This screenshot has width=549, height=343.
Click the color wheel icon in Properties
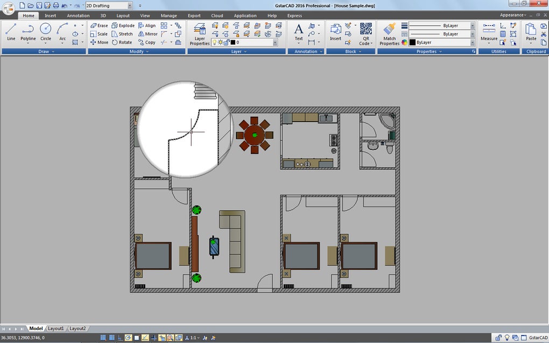[x=404, y=42]
